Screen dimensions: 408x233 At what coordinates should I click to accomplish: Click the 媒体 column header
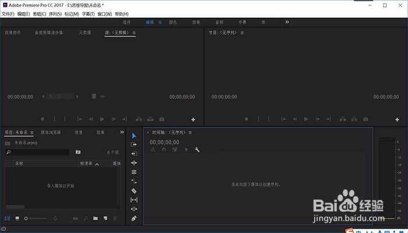click(117, 163)
